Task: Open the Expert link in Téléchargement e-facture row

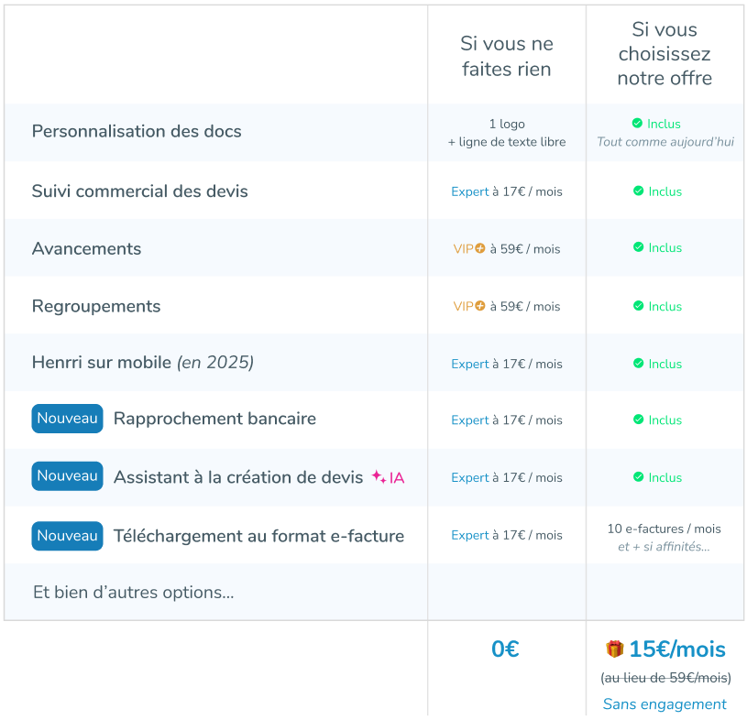Action: 469,536
